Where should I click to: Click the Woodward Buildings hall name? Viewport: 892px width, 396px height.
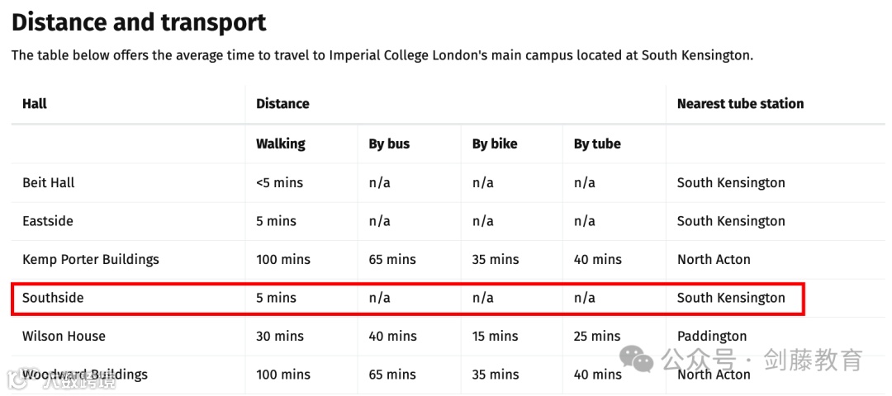tap(85, 375)
